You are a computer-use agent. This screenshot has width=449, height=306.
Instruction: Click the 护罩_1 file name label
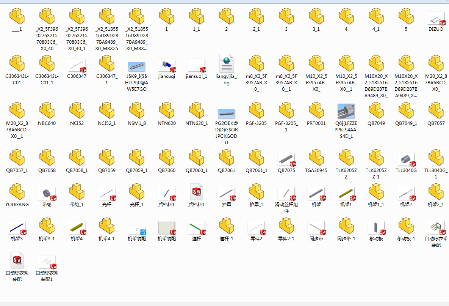[256, 205]
